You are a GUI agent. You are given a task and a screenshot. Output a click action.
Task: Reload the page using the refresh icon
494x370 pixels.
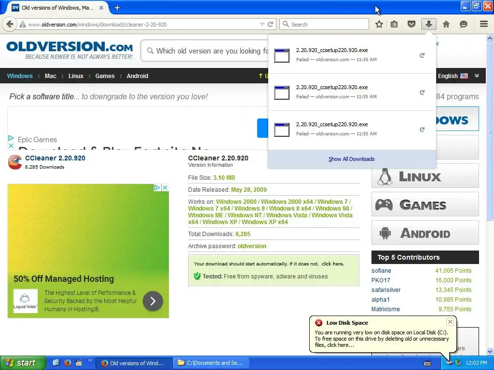[x=270, y=24]
